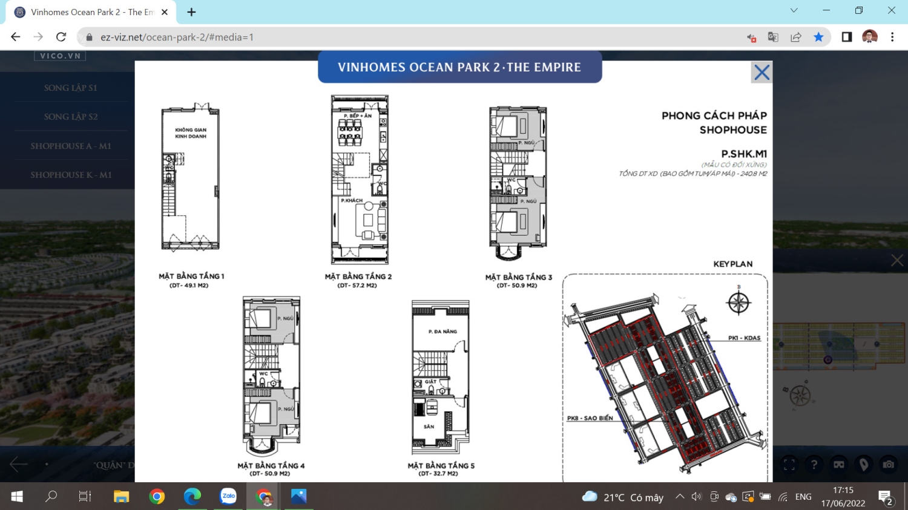Close the minimap panel X
This screenshot has width=908, height=510.
point(896,260)
